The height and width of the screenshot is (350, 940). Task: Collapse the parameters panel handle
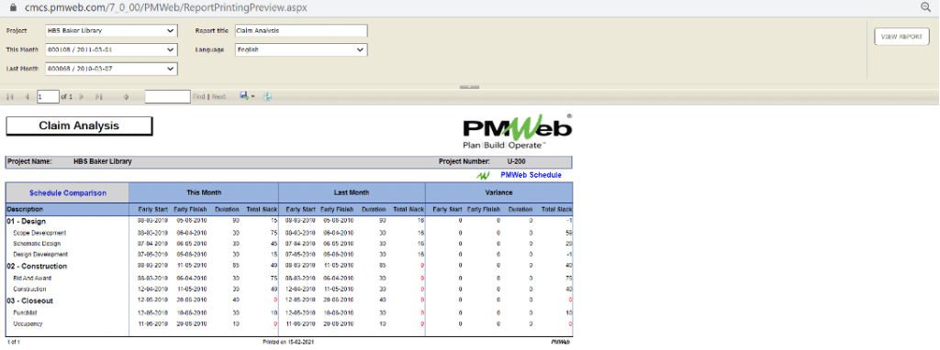tap(469, 87)
